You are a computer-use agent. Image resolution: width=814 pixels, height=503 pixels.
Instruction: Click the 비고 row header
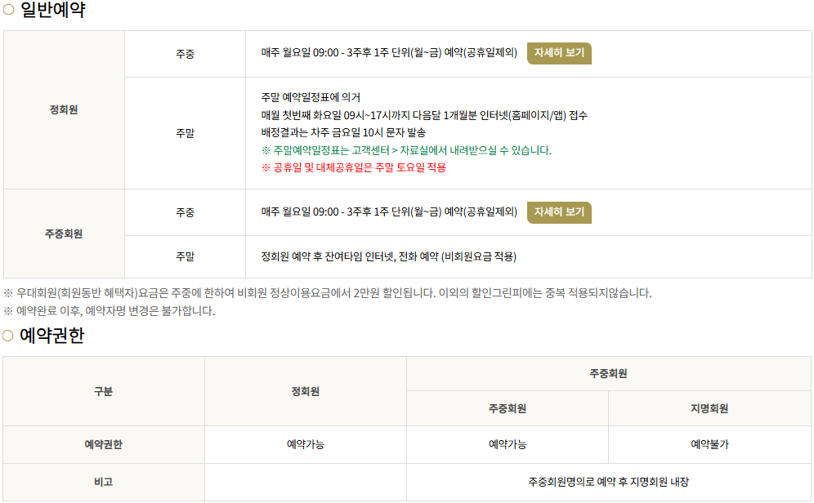pyautogui.click(x=104, y=482)
